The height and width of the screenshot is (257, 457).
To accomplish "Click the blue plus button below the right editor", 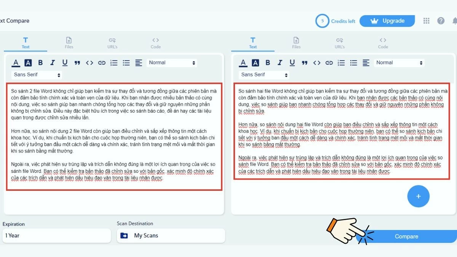I will pos(419,196).
